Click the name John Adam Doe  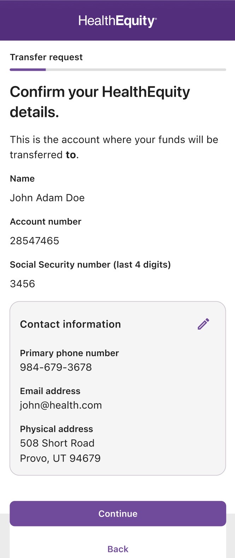coord(47,198)
